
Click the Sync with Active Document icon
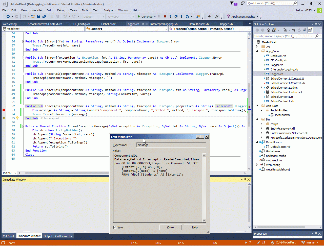[294, 30]
